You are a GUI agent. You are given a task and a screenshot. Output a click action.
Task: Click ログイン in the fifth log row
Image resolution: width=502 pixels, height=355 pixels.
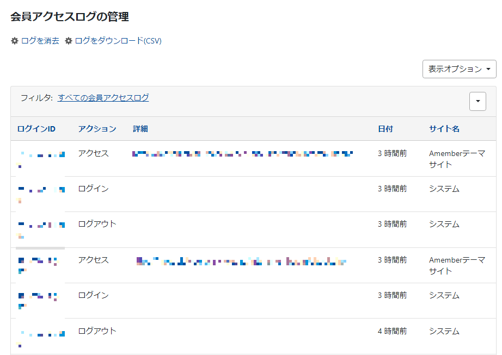click(x=93, y=295)
